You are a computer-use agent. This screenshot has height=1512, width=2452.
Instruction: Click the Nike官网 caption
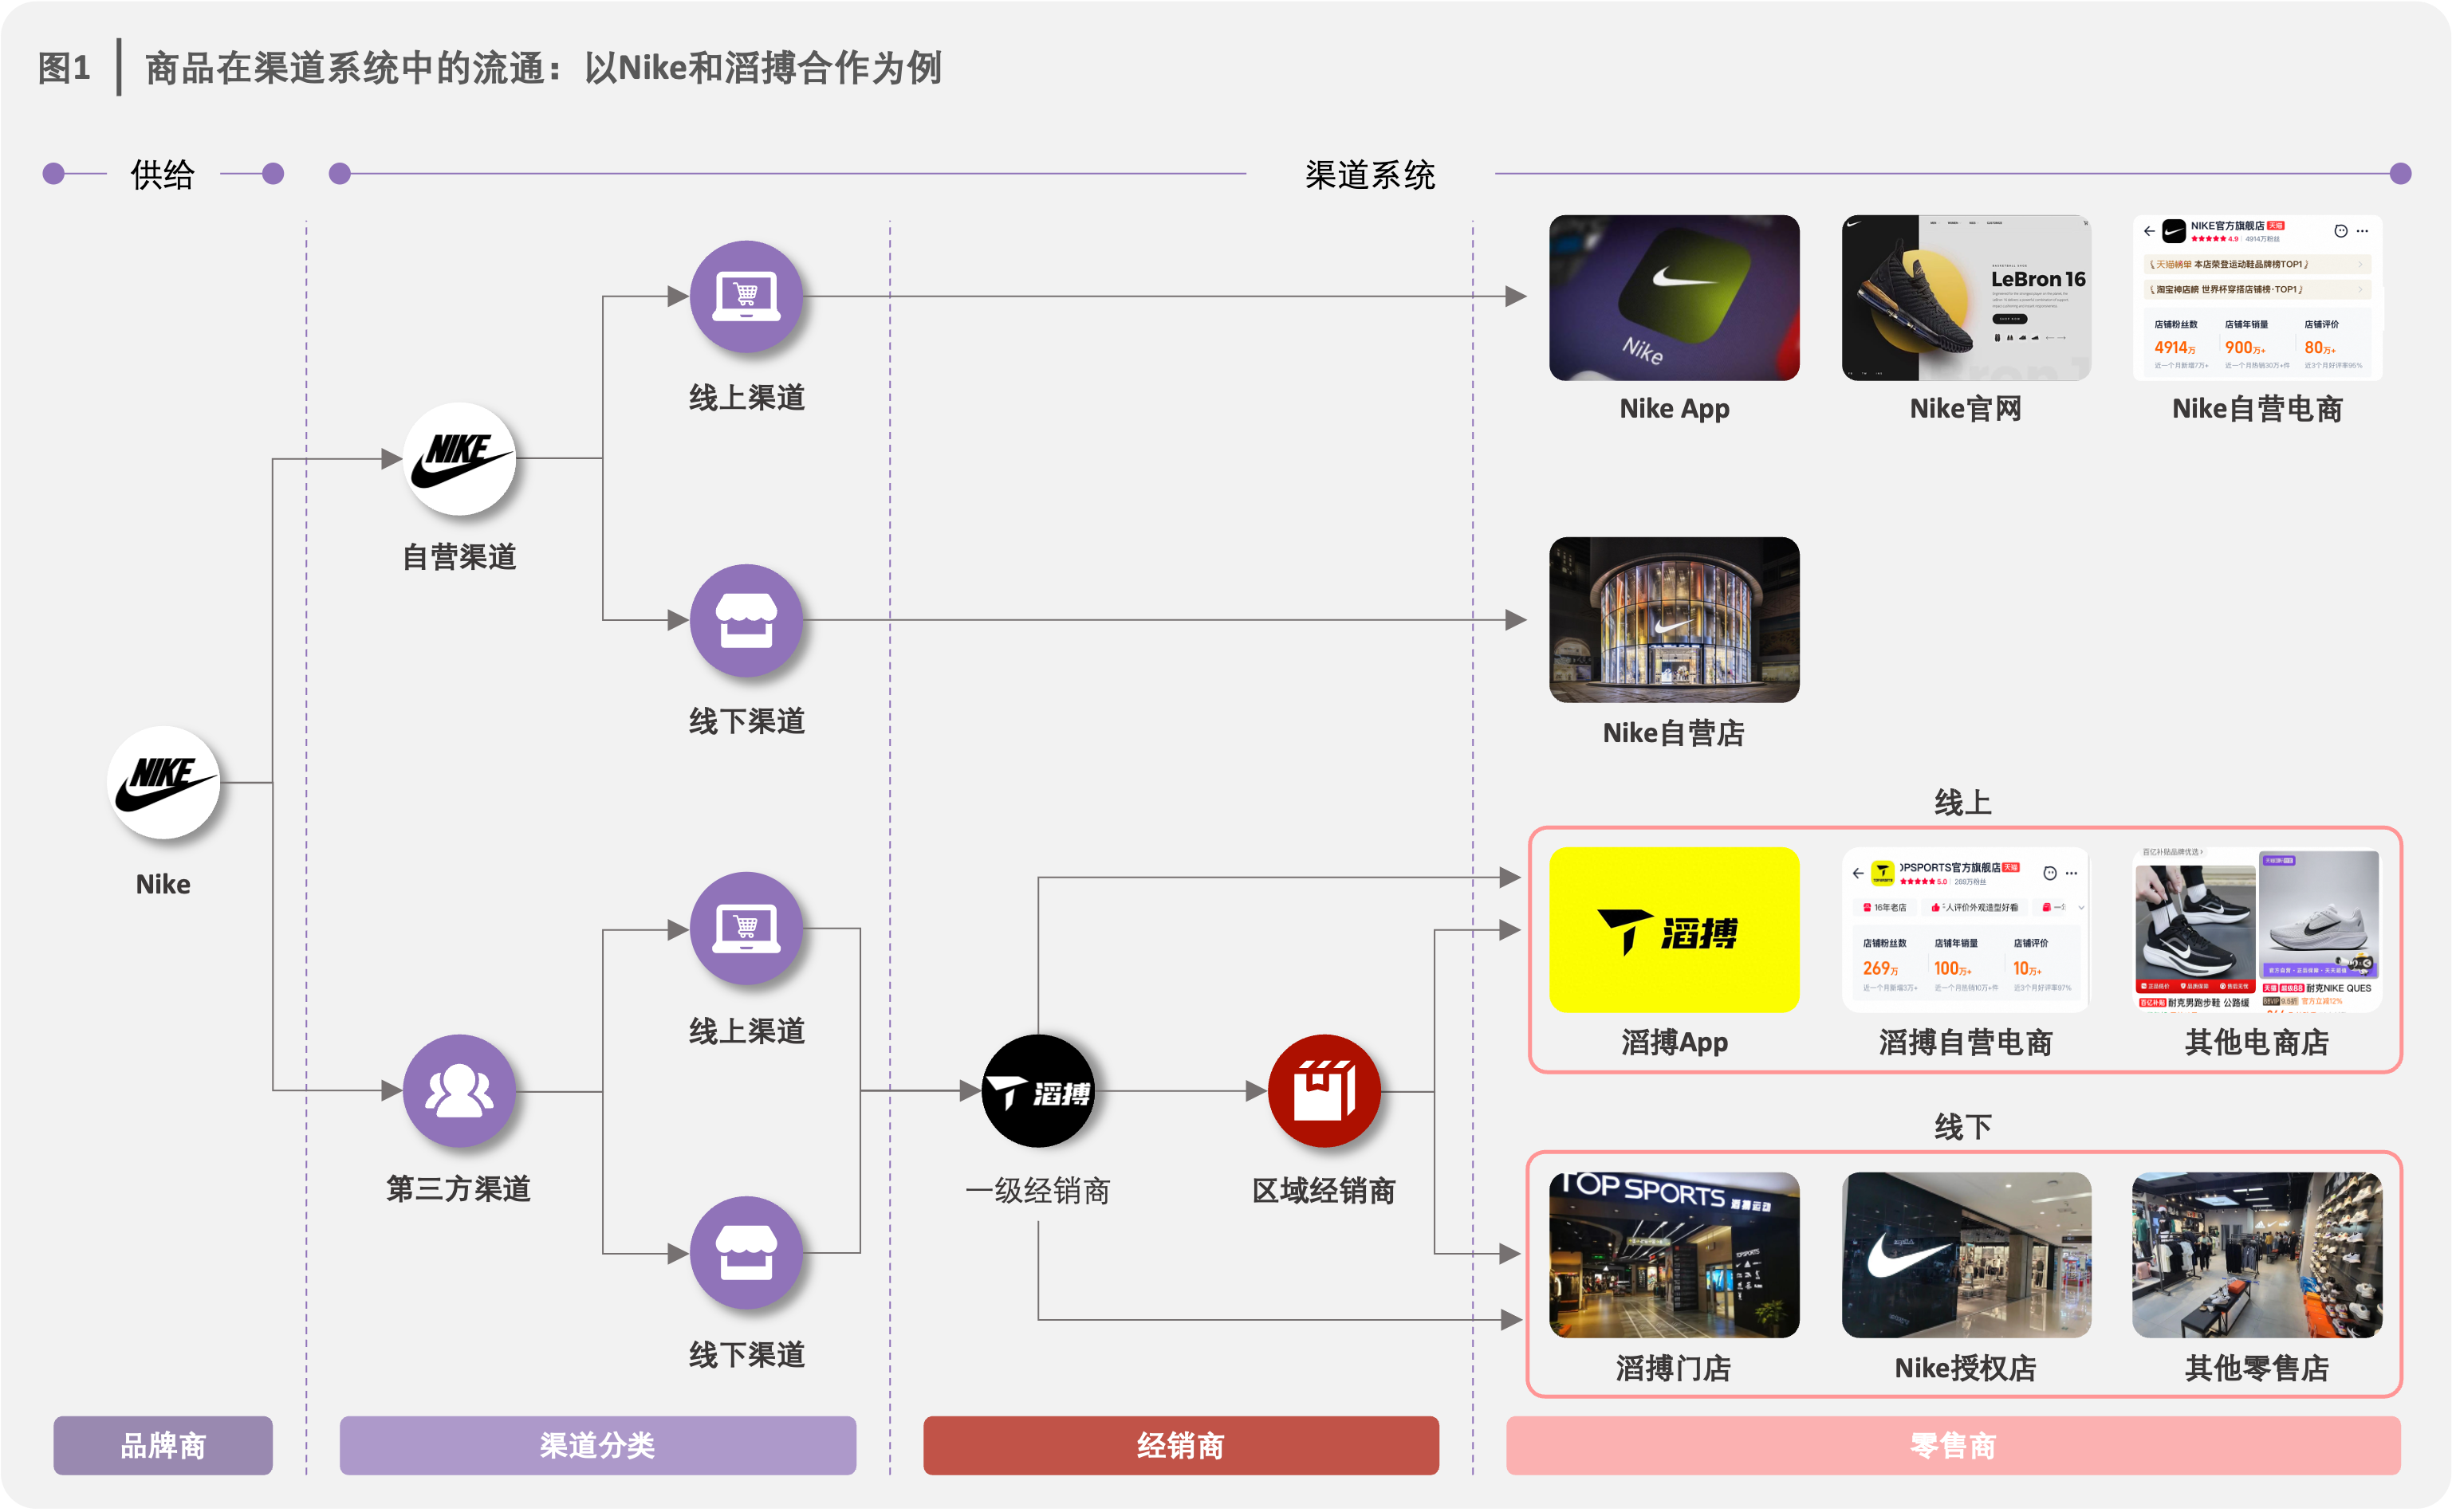click(x=1966, y=409)
